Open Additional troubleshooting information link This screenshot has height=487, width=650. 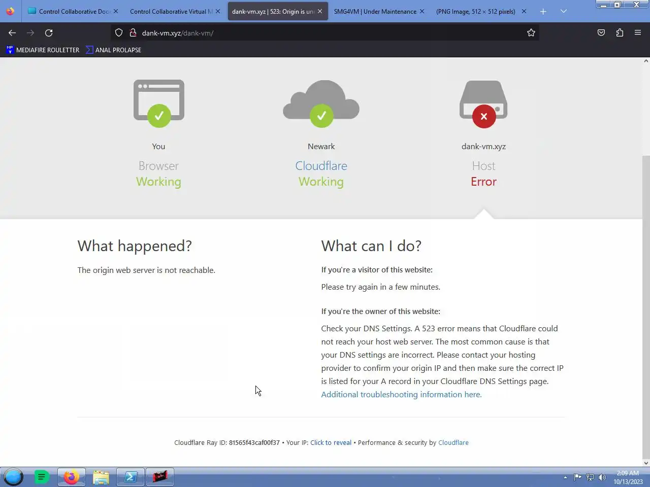tap(401, 394)
